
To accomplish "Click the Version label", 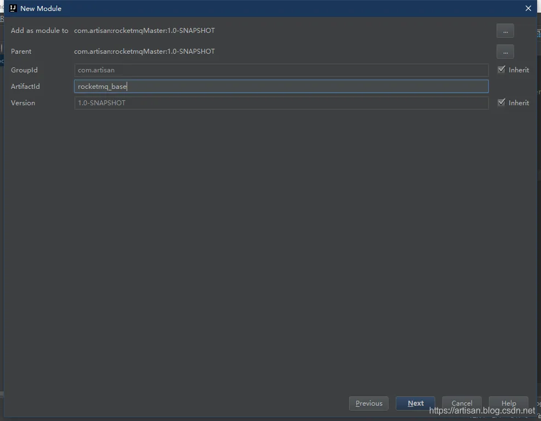I will coord(23,103).
